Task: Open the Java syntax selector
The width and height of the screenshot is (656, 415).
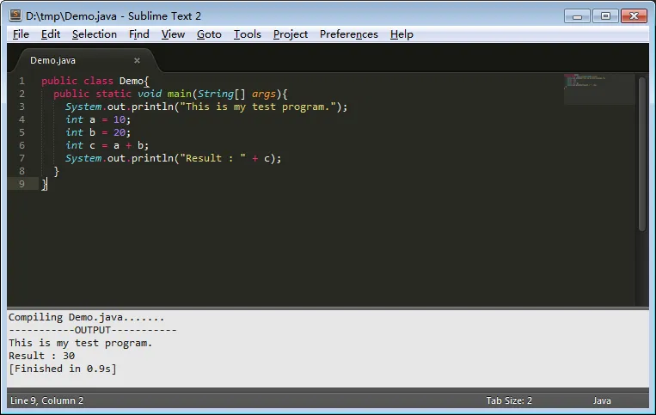Action: point(602,400)
